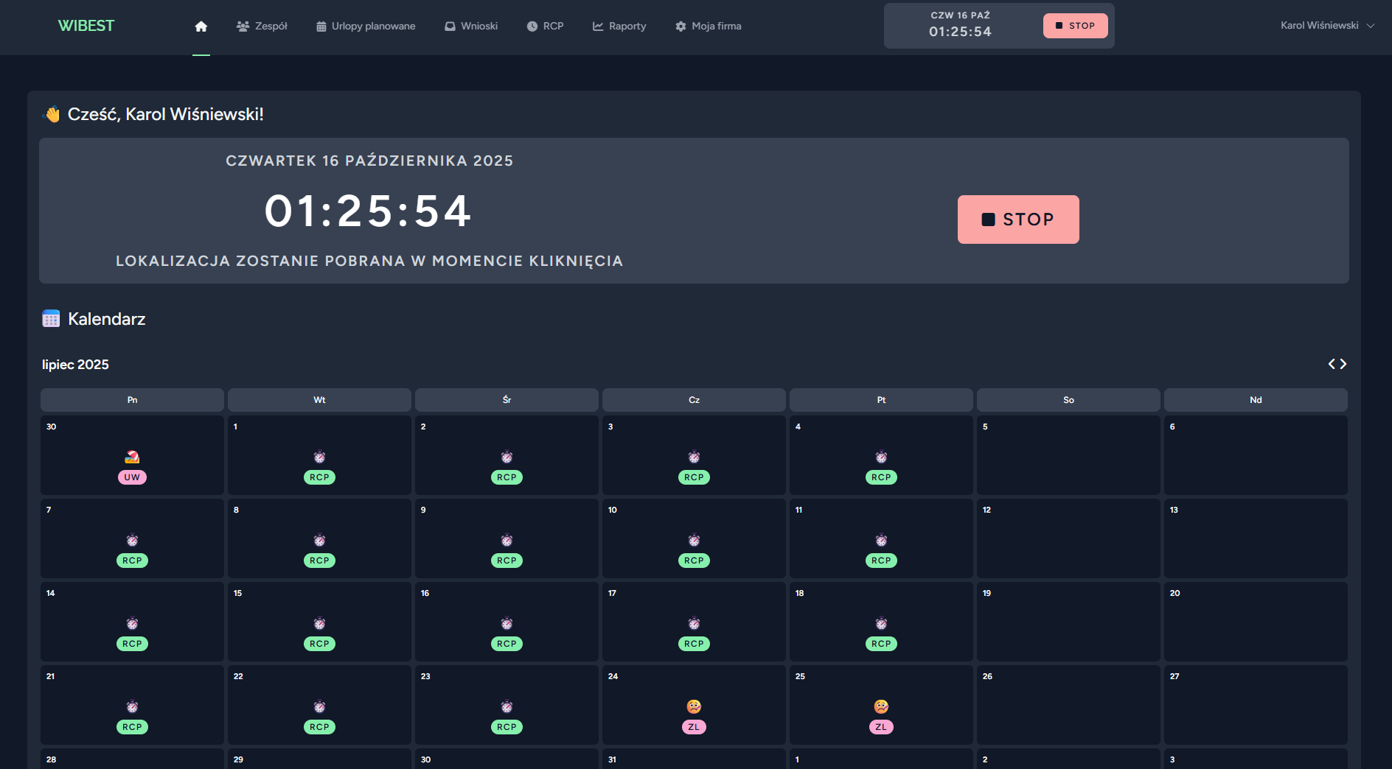This screenshot has height=769, width=1392.
Task: Click the sad face icon on July 24
Action: 694,706
